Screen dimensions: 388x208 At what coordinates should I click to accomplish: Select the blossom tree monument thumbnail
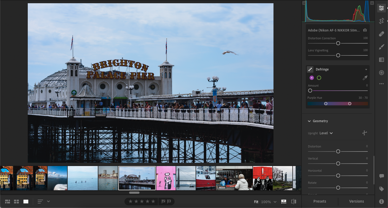pos(283,178)
